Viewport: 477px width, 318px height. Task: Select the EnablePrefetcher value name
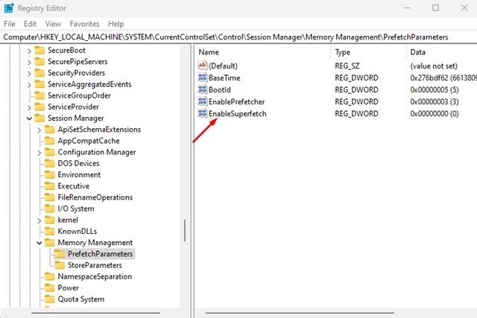pos(237,101)
